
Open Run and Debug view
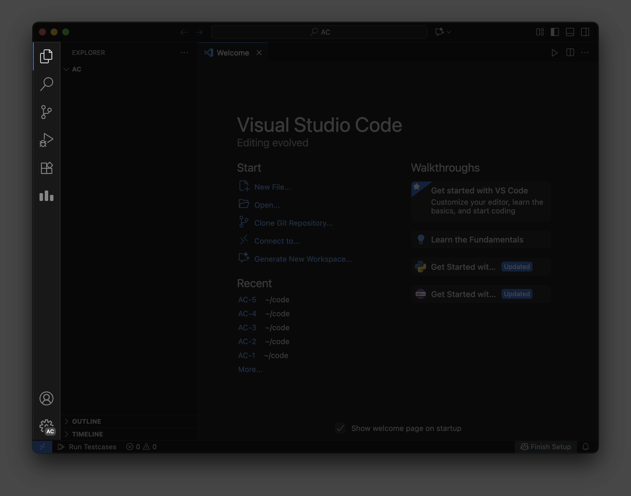click(x=46, y=140)
